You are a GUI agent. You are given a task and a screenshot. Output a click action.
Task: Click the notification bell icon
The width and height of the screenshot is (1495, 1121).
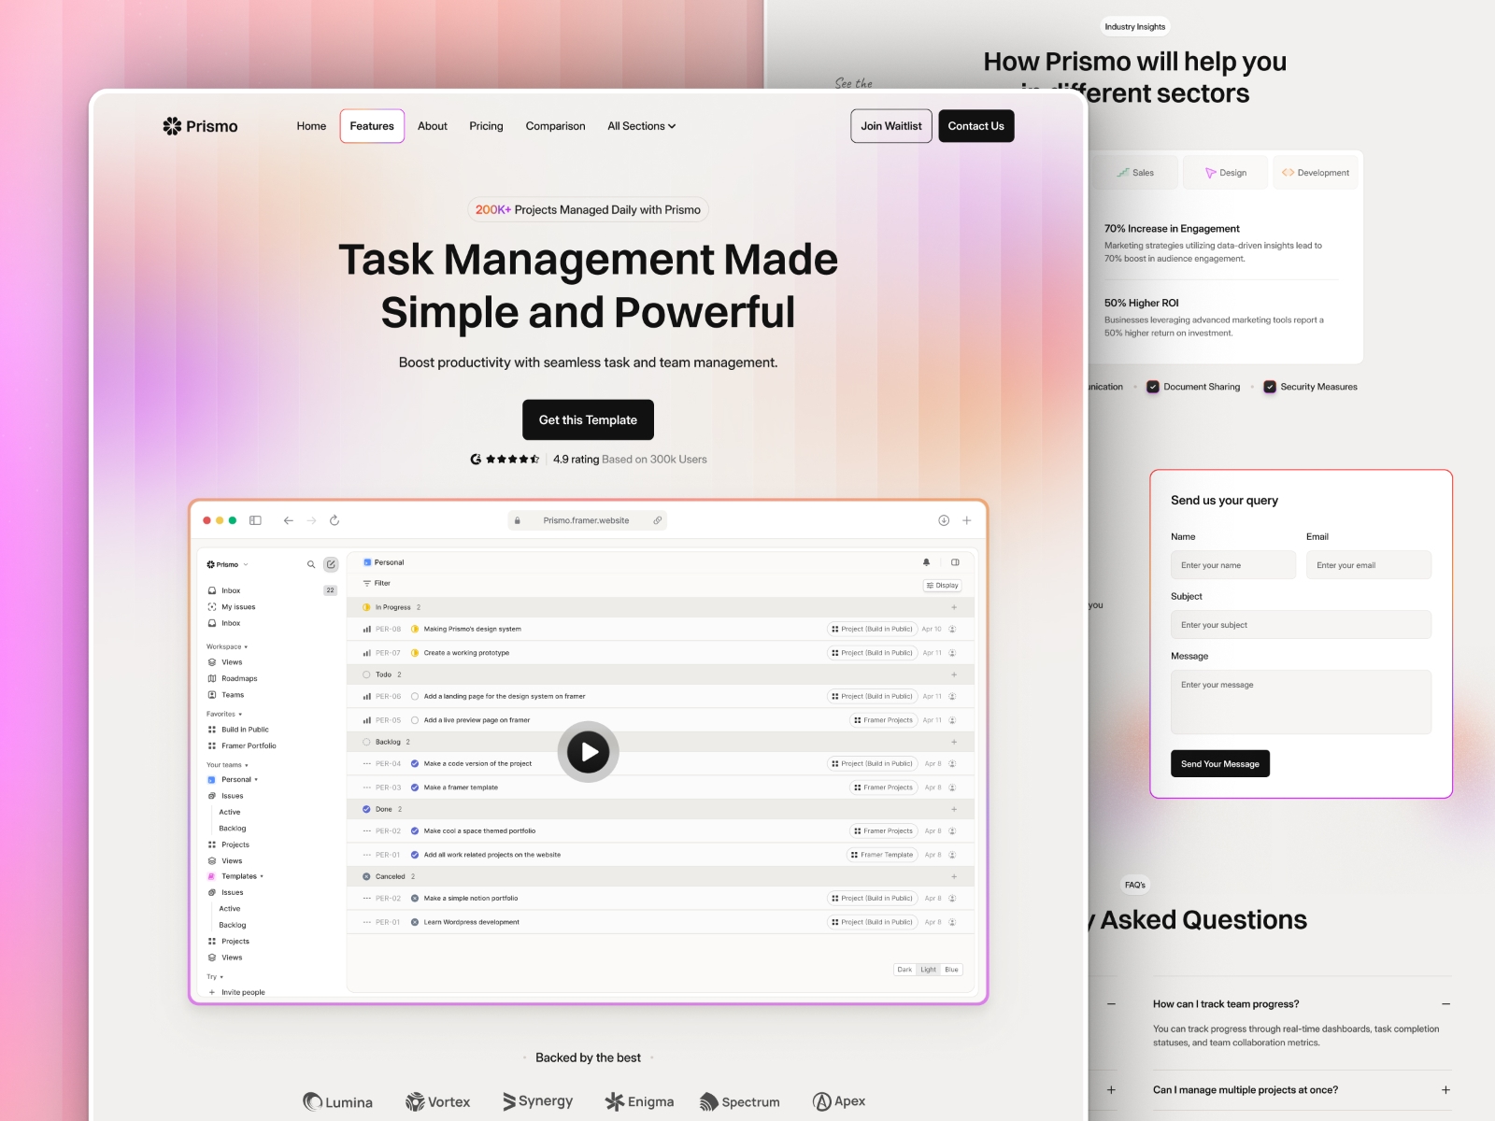tap(926, 562)
